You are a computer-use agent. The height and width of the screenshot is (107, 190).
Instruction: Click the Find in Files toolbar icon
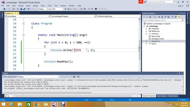tap(75, 9)
